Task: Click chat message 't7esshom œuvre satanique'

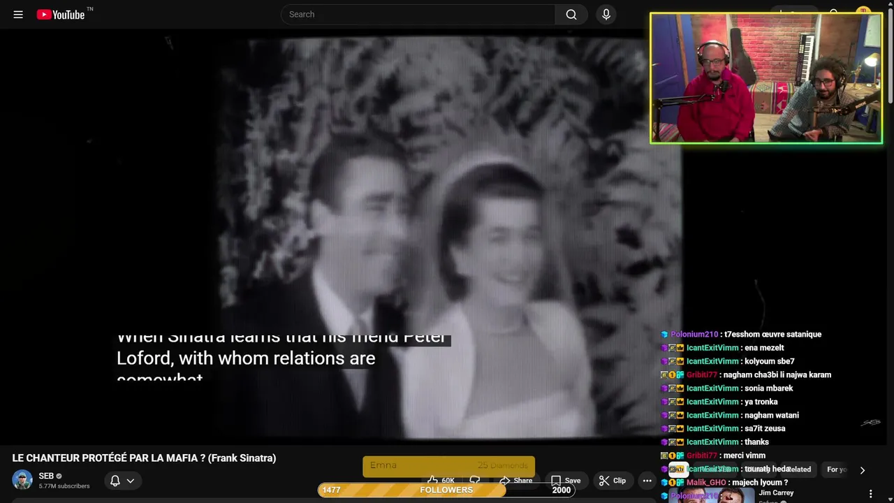Action: click(x=772, y=335)
